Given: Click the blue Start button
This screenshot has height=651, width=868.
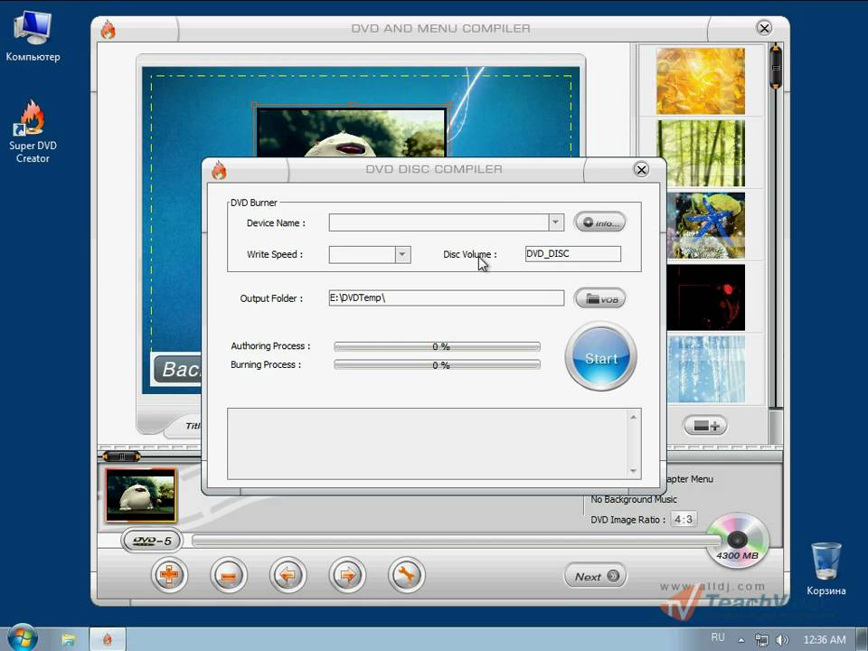Looking at the screenshot, I should tap(600, 357).
